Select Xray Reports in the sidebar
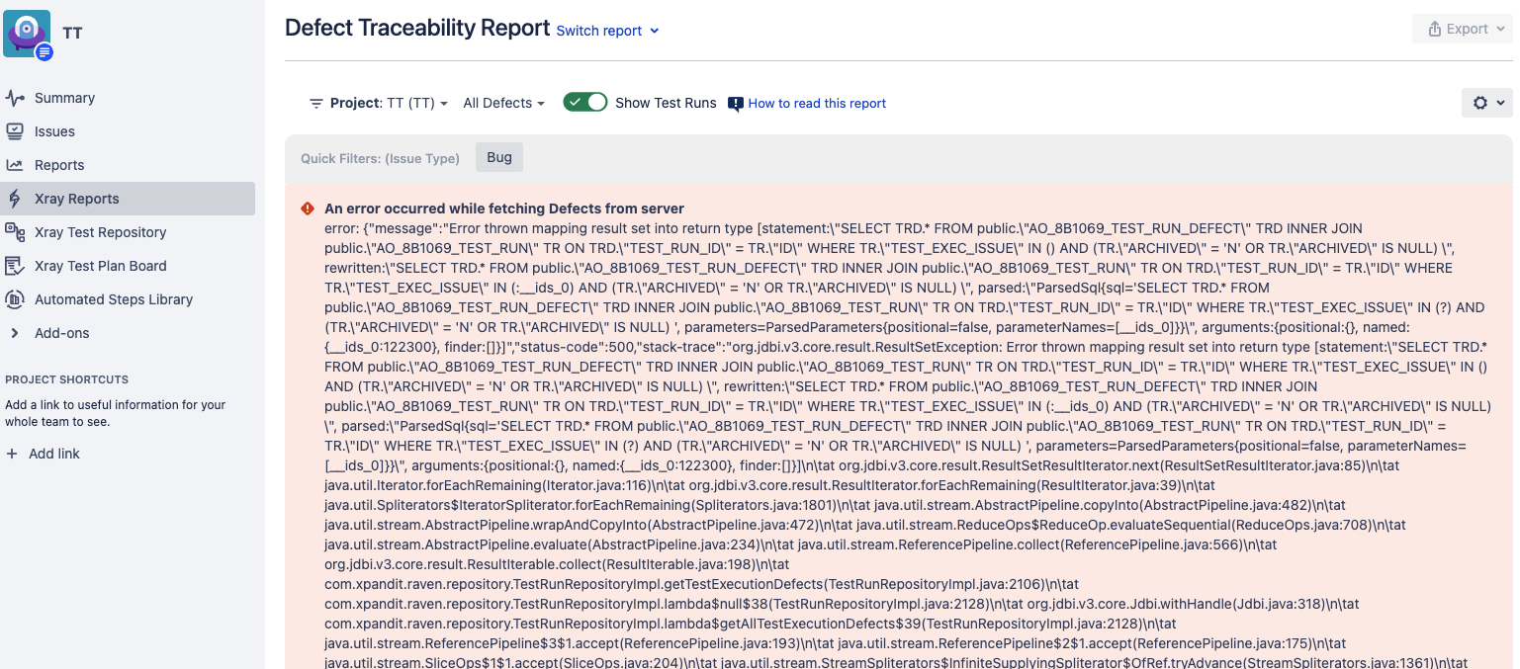This screenshot has height=669, width=1520. click(x=77, y=199)
